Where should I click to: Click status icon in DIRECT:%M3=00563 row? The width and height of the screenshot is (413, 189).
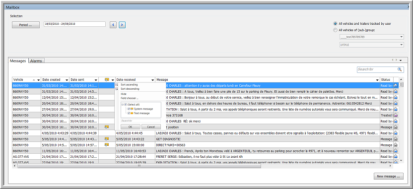396,145
